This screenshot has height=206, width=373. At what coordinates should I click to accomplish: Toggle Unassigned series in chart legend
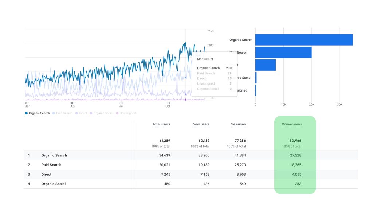tap(126, 113)
